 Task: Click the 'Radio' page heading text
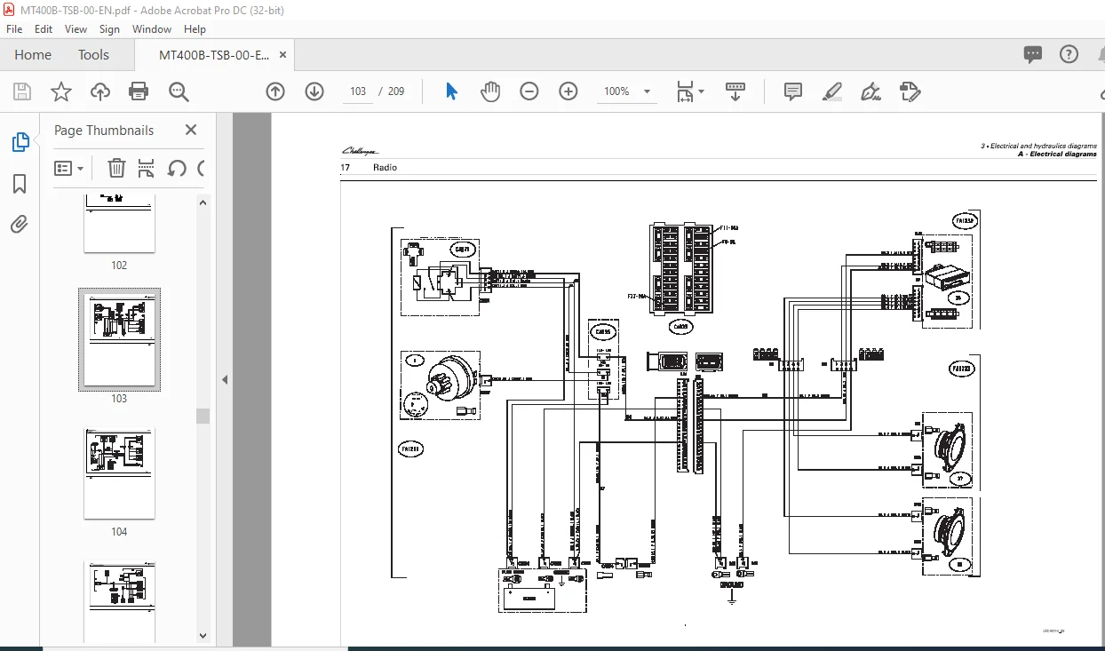tap(385, 168)
